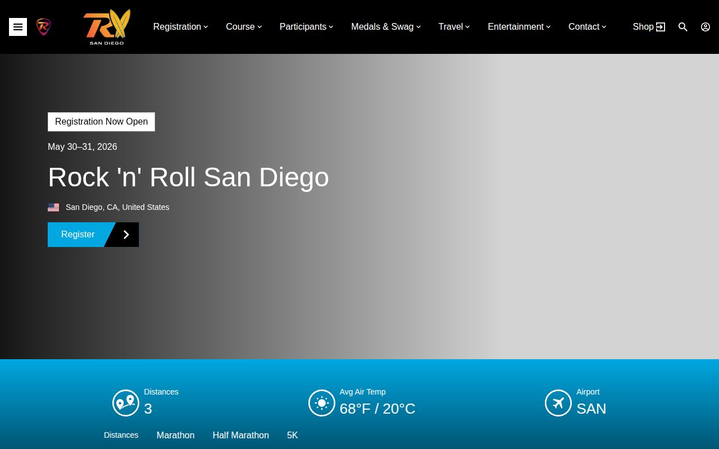Viewport: 719px width, 449px height.
Task: Click the blue Register button
Action: pyautogui.click(x=93, y=235)
